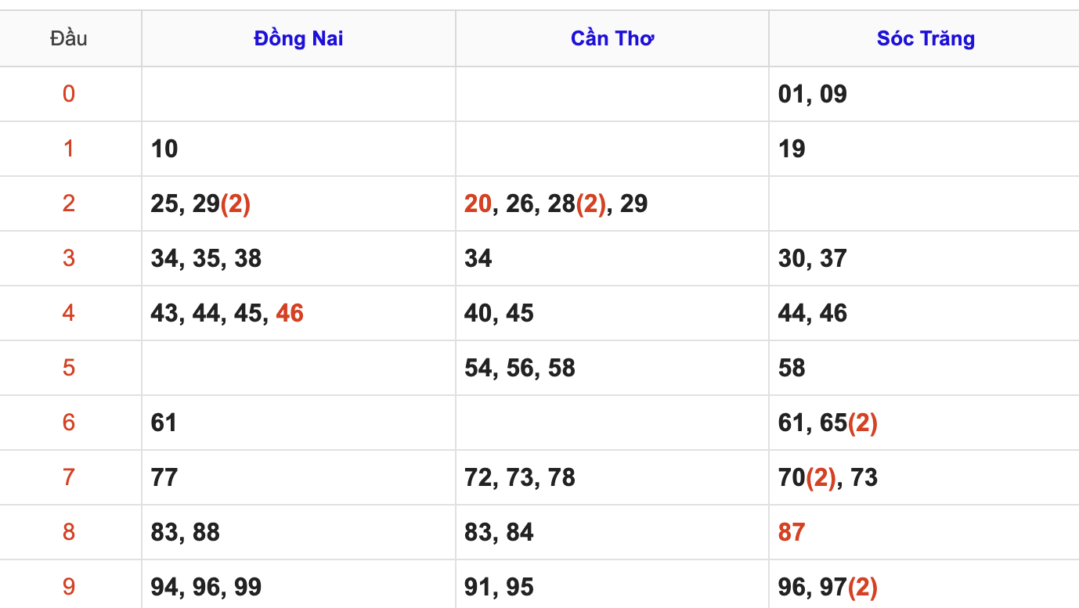Select red number 87 in Sóc Trăng row 8

(792, 532)
